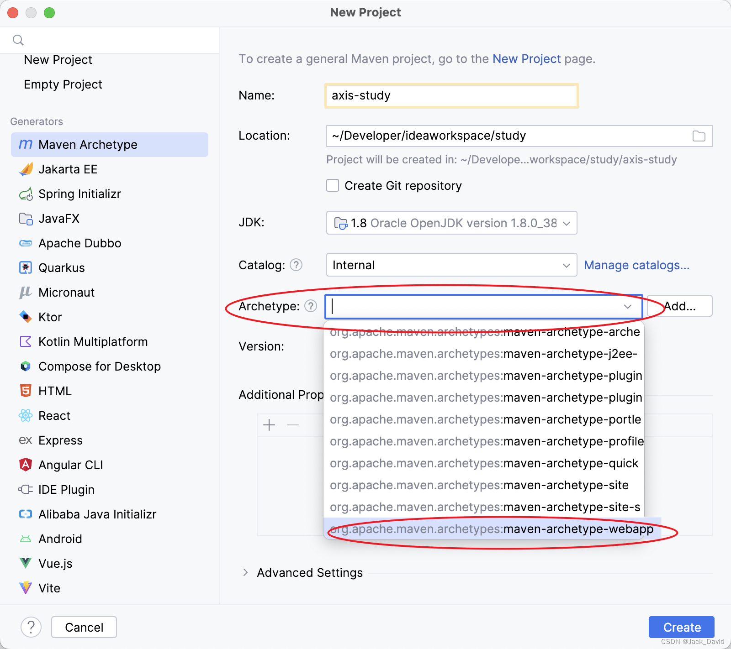
Task: Select Spring Initializr generator label
Action: click(79, 194)
